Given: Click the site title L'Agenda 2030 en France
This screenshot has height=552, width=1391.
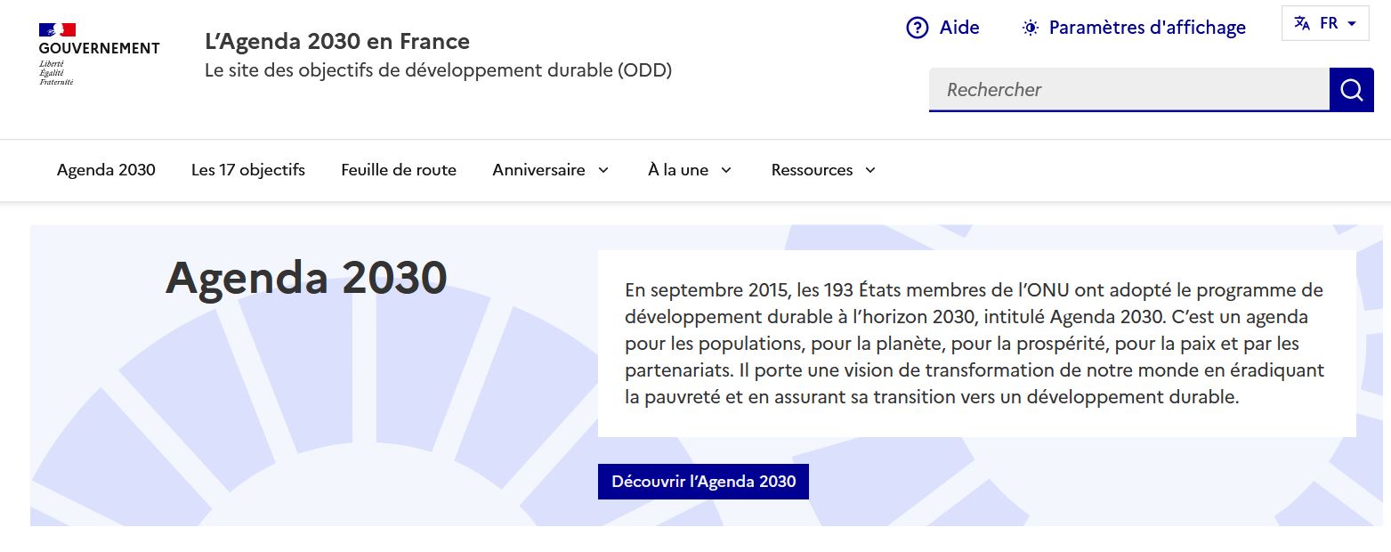Looking at the screenshot, I should point(337,41).
